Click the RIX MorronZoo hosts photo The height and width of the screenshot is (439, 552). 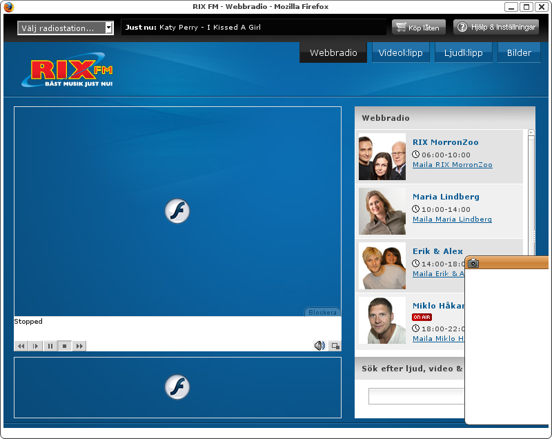pyautogui.click(x=382, y=157)
